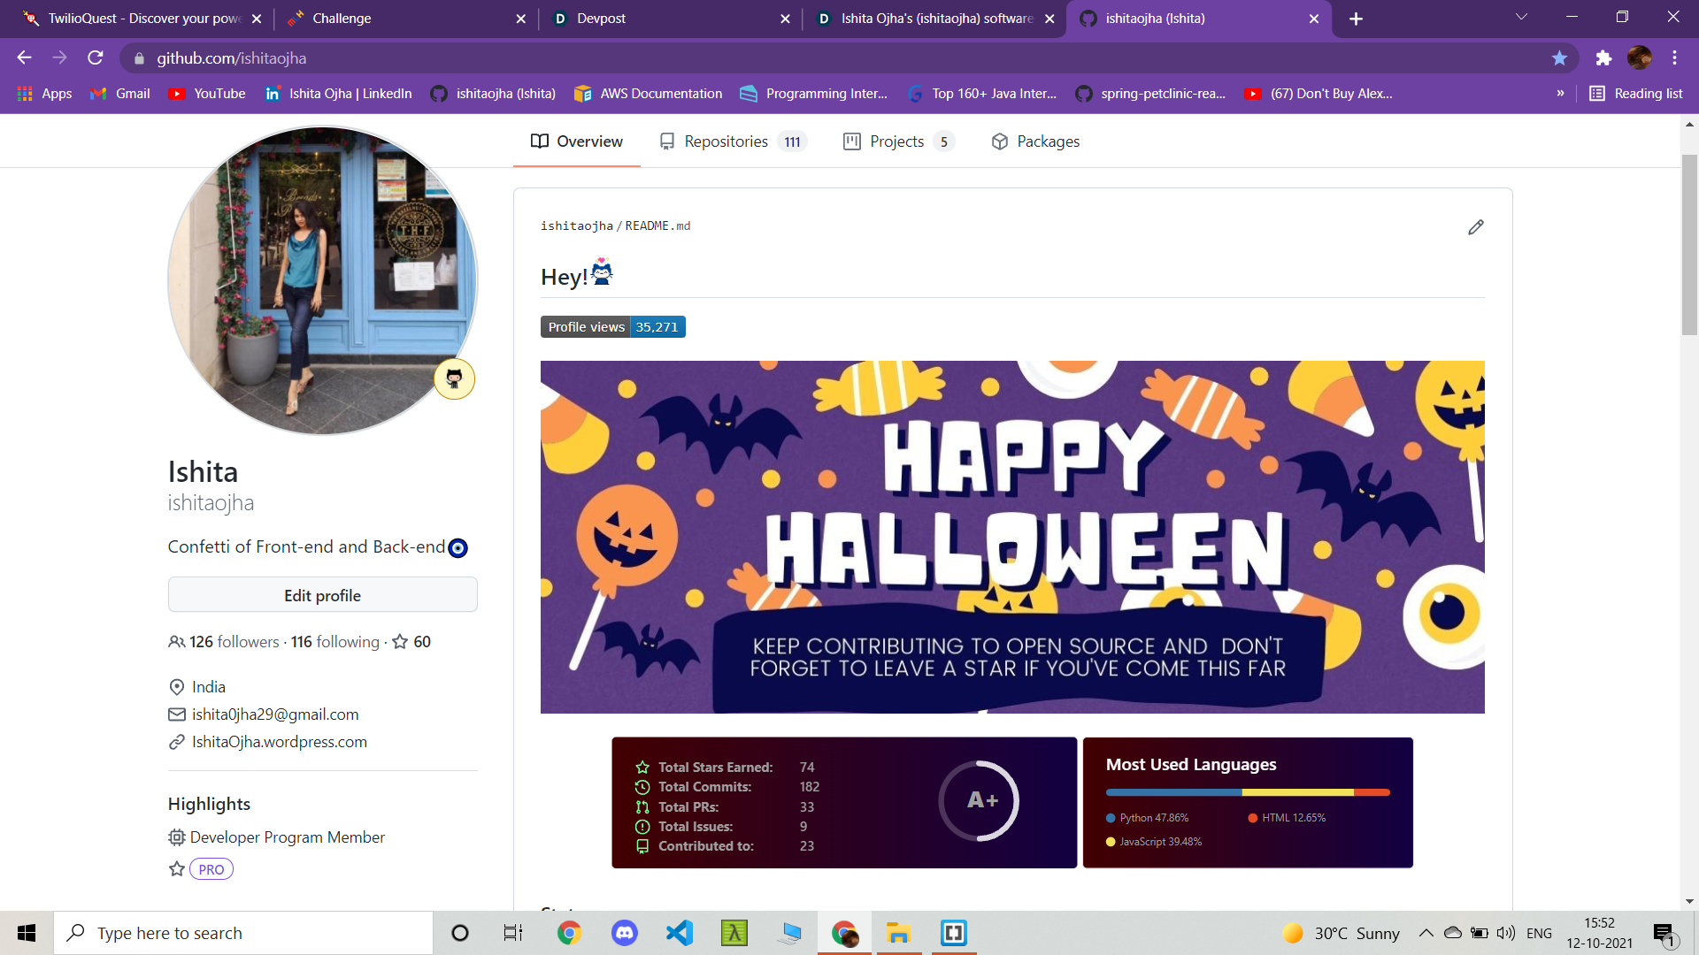Show hidden system tray icons
Screen dimensions: 1699x955
pos(1426,933)
